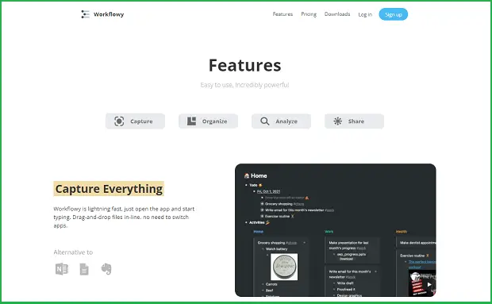492x304 pixels.
Task: Open the Features nav link
Action: [x=283, y=14]
